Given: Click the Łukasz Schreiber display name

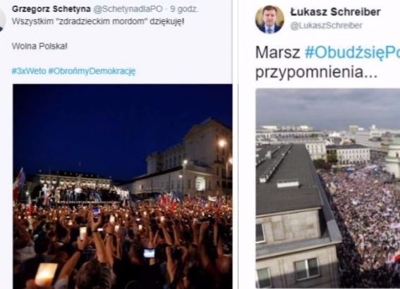Looking at the screenshot, I should pyautogui.click(x=336, y=12).
